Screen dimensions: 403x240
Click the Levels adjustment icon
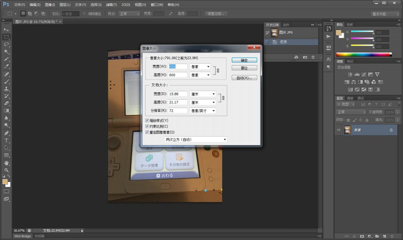pyautogui.click(x=357, y=74)
